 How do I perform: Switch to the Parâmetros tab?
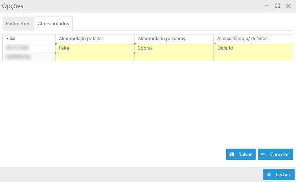coord(18,24)
